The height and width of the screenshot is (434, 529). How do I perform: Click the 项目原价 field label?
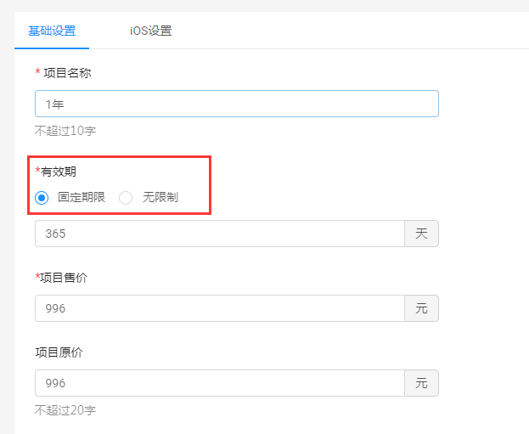click(59, 352)
